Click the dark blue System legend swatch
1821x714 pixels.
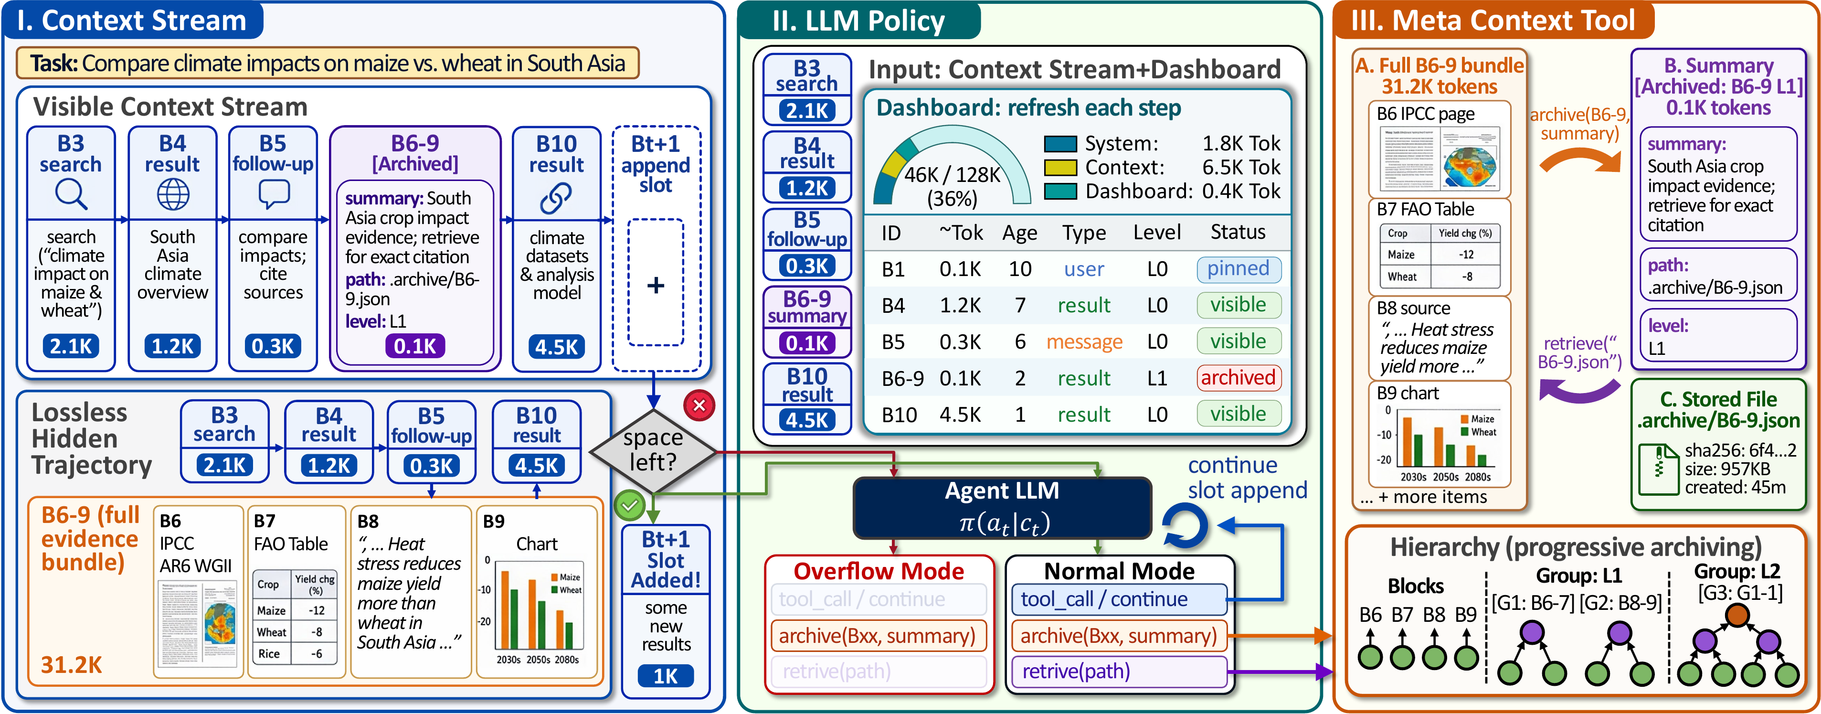tap(1060, 144)
